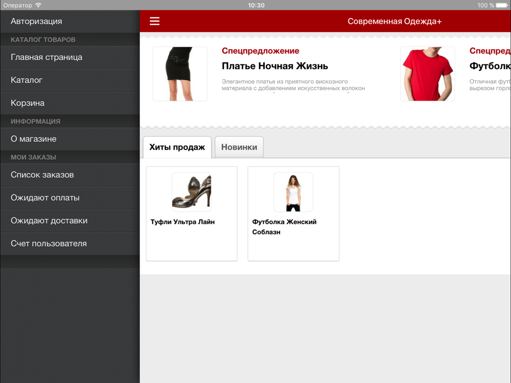Tap the МОИ ЗАКАЗЫ section header

(33, 157)
